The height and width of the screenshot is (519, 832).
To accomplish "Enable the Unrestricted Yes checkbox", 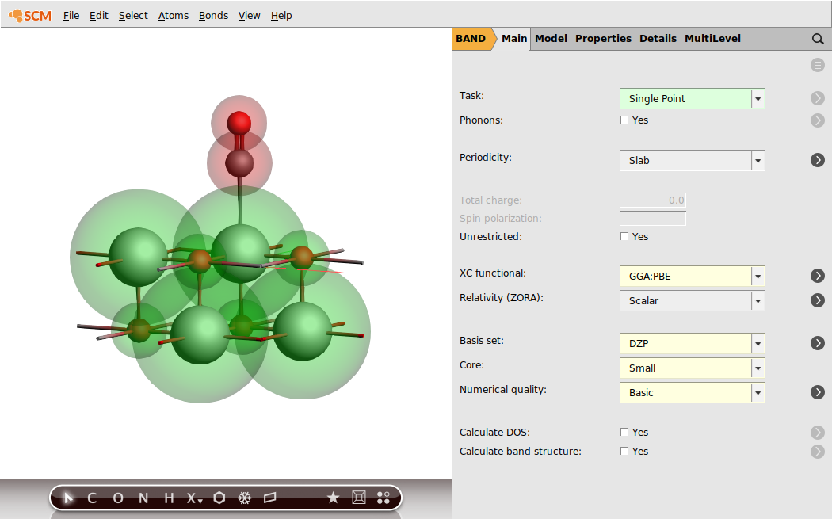I will [x=624, y=236].
